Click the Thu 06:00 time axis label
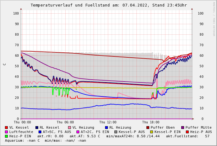The height and width of the screenshot is (146, 217). click(65, 122)
